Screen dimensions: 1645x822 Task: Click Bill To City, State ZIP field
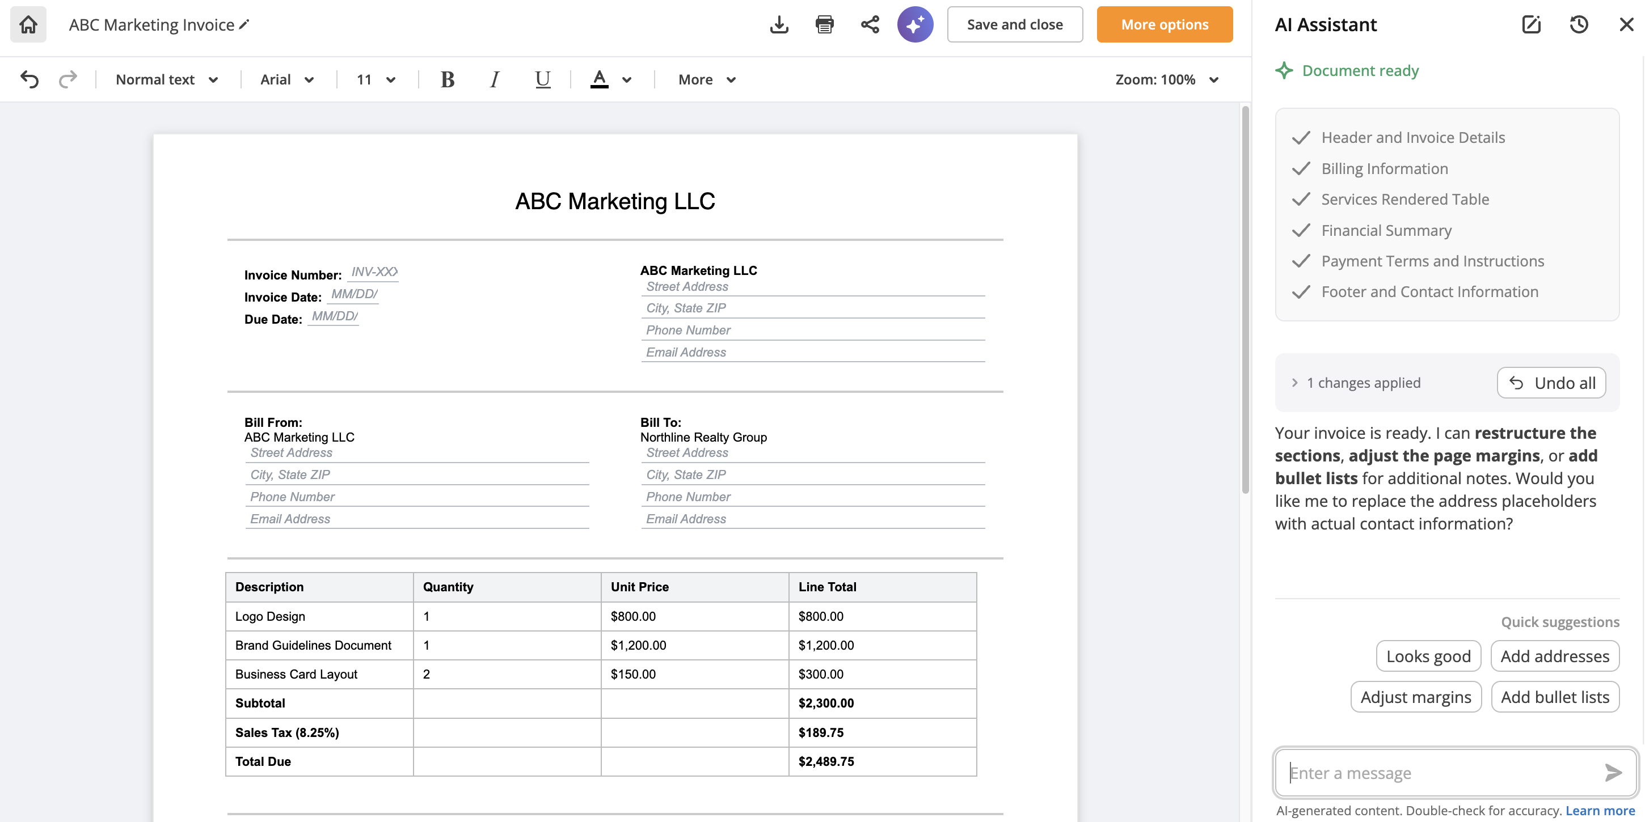tap(813, 475)
